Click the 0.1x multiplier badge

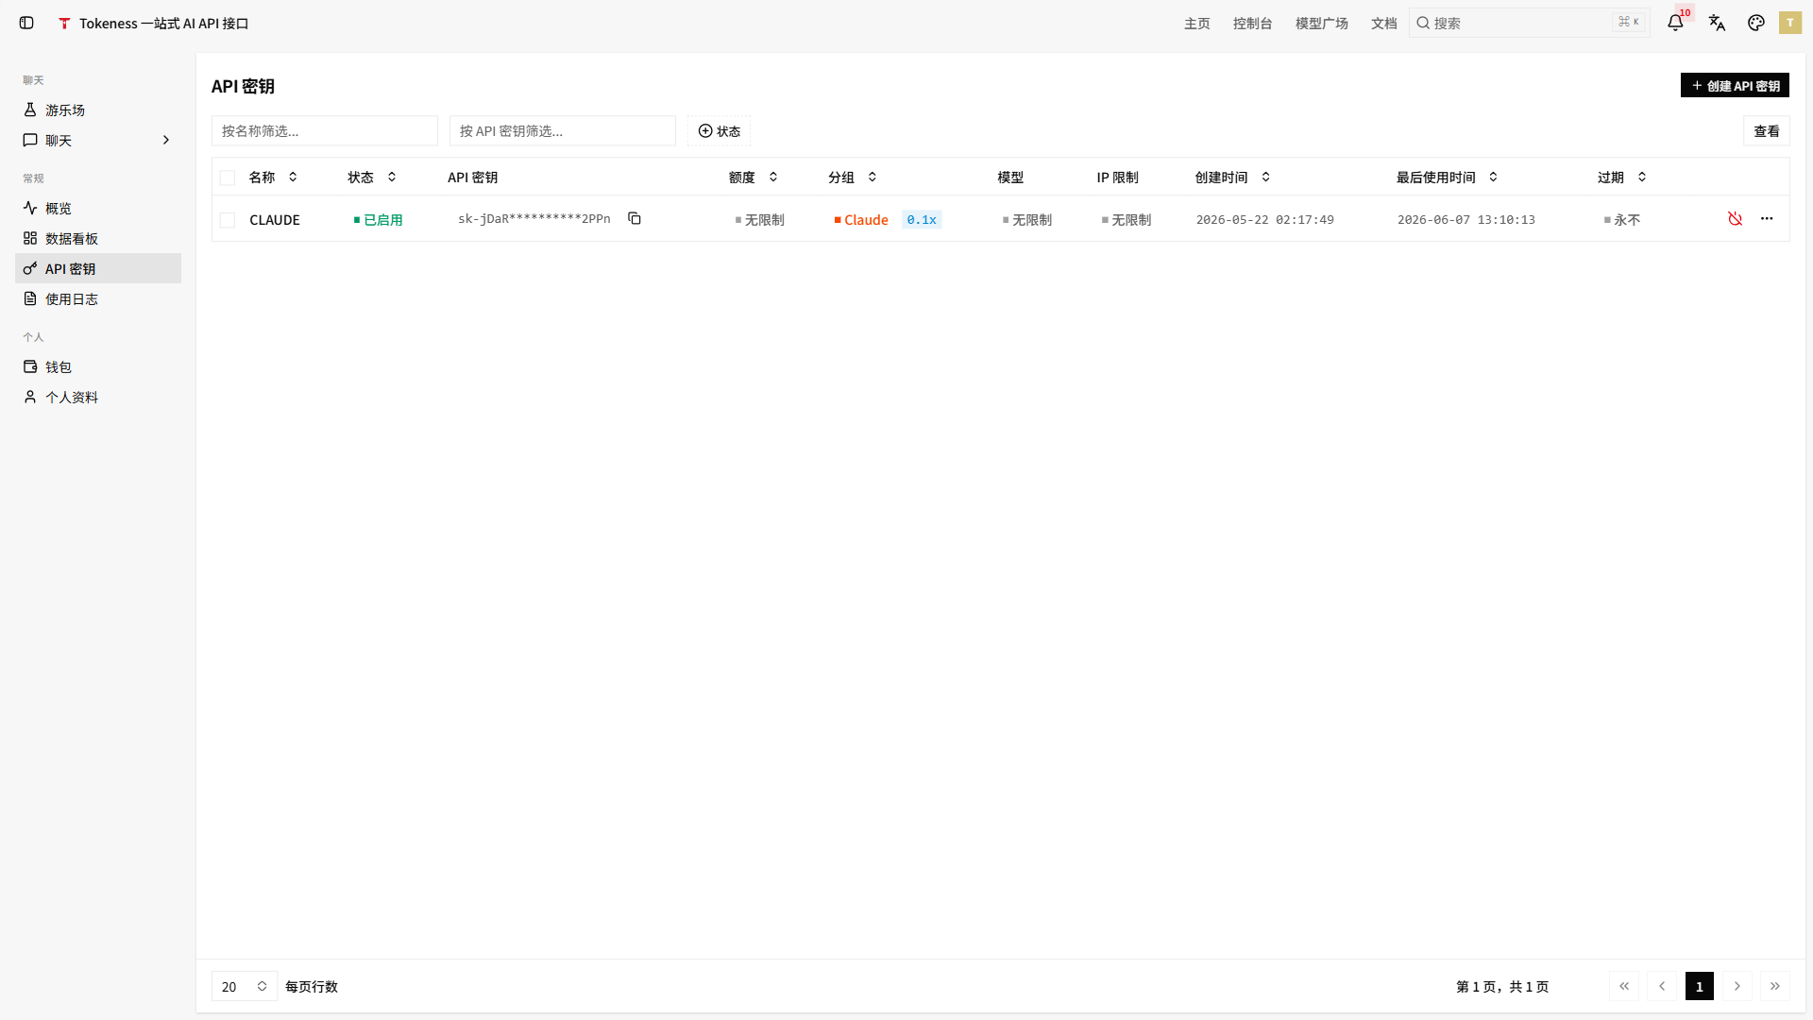click(922, 220)
